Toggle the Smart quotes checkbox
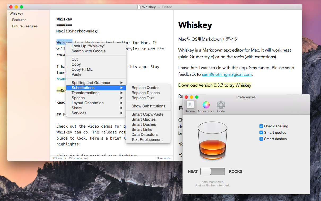This screenshot has width=321, height=201. tap(261, 132)
